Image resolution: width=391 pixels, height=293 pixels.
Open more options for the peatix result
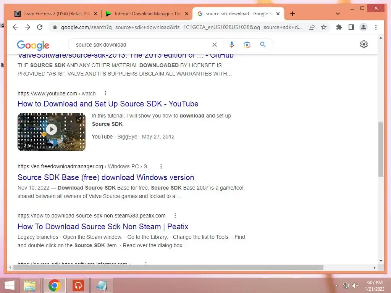[175, 216]
